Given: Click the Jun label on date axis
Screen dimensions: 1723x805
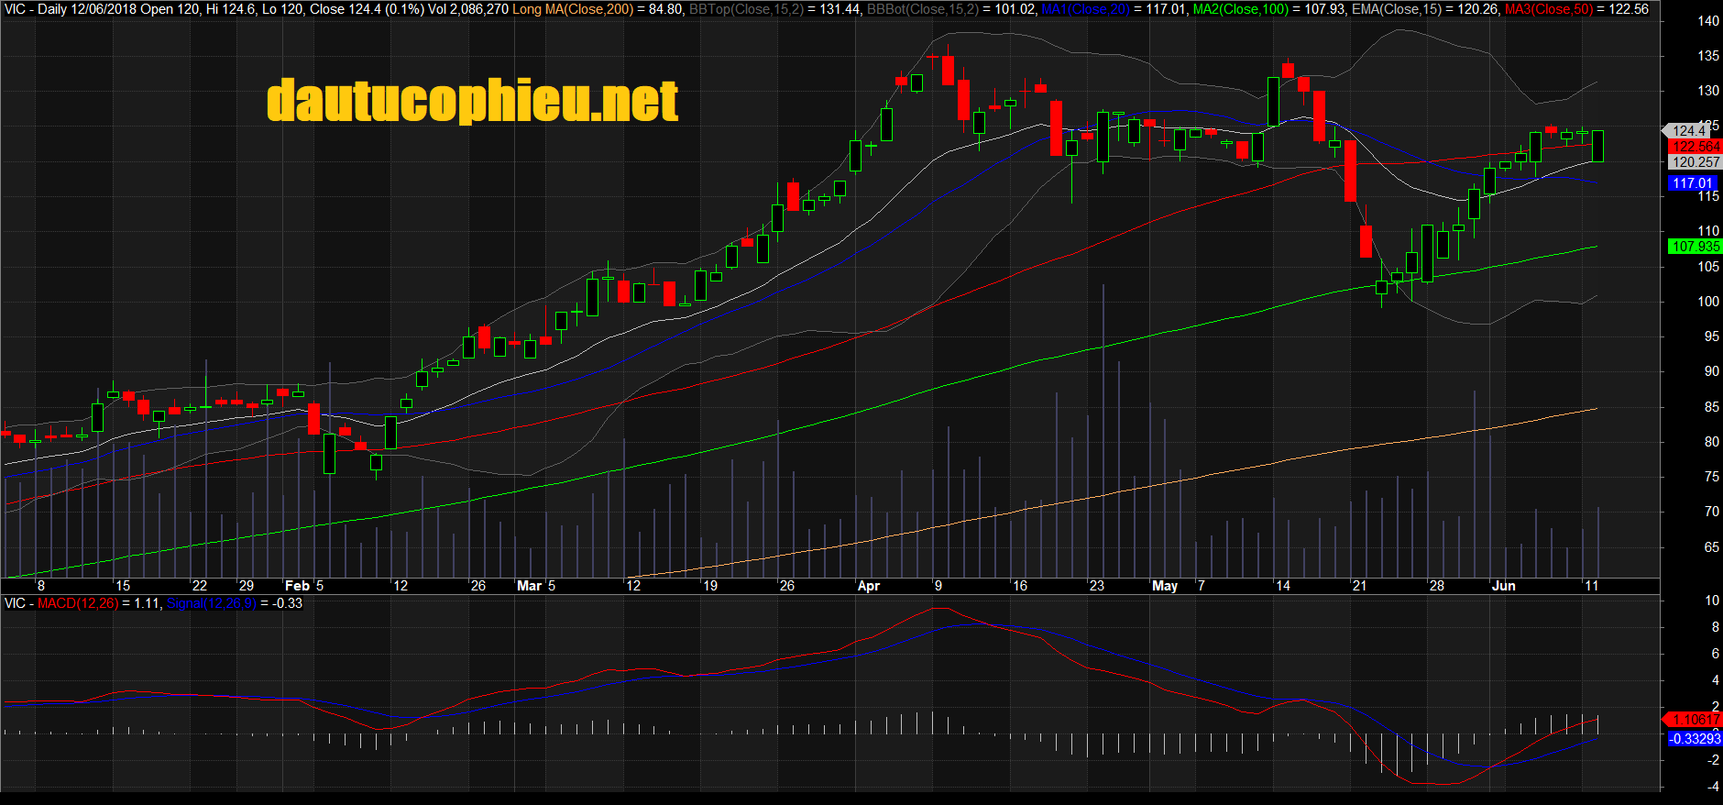Looking at the screenshot, I should point(1503,586).
